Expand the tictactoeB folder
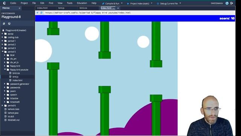Viewport: 241px width, 136px height. pyautogui.click(x=5, y=102)
